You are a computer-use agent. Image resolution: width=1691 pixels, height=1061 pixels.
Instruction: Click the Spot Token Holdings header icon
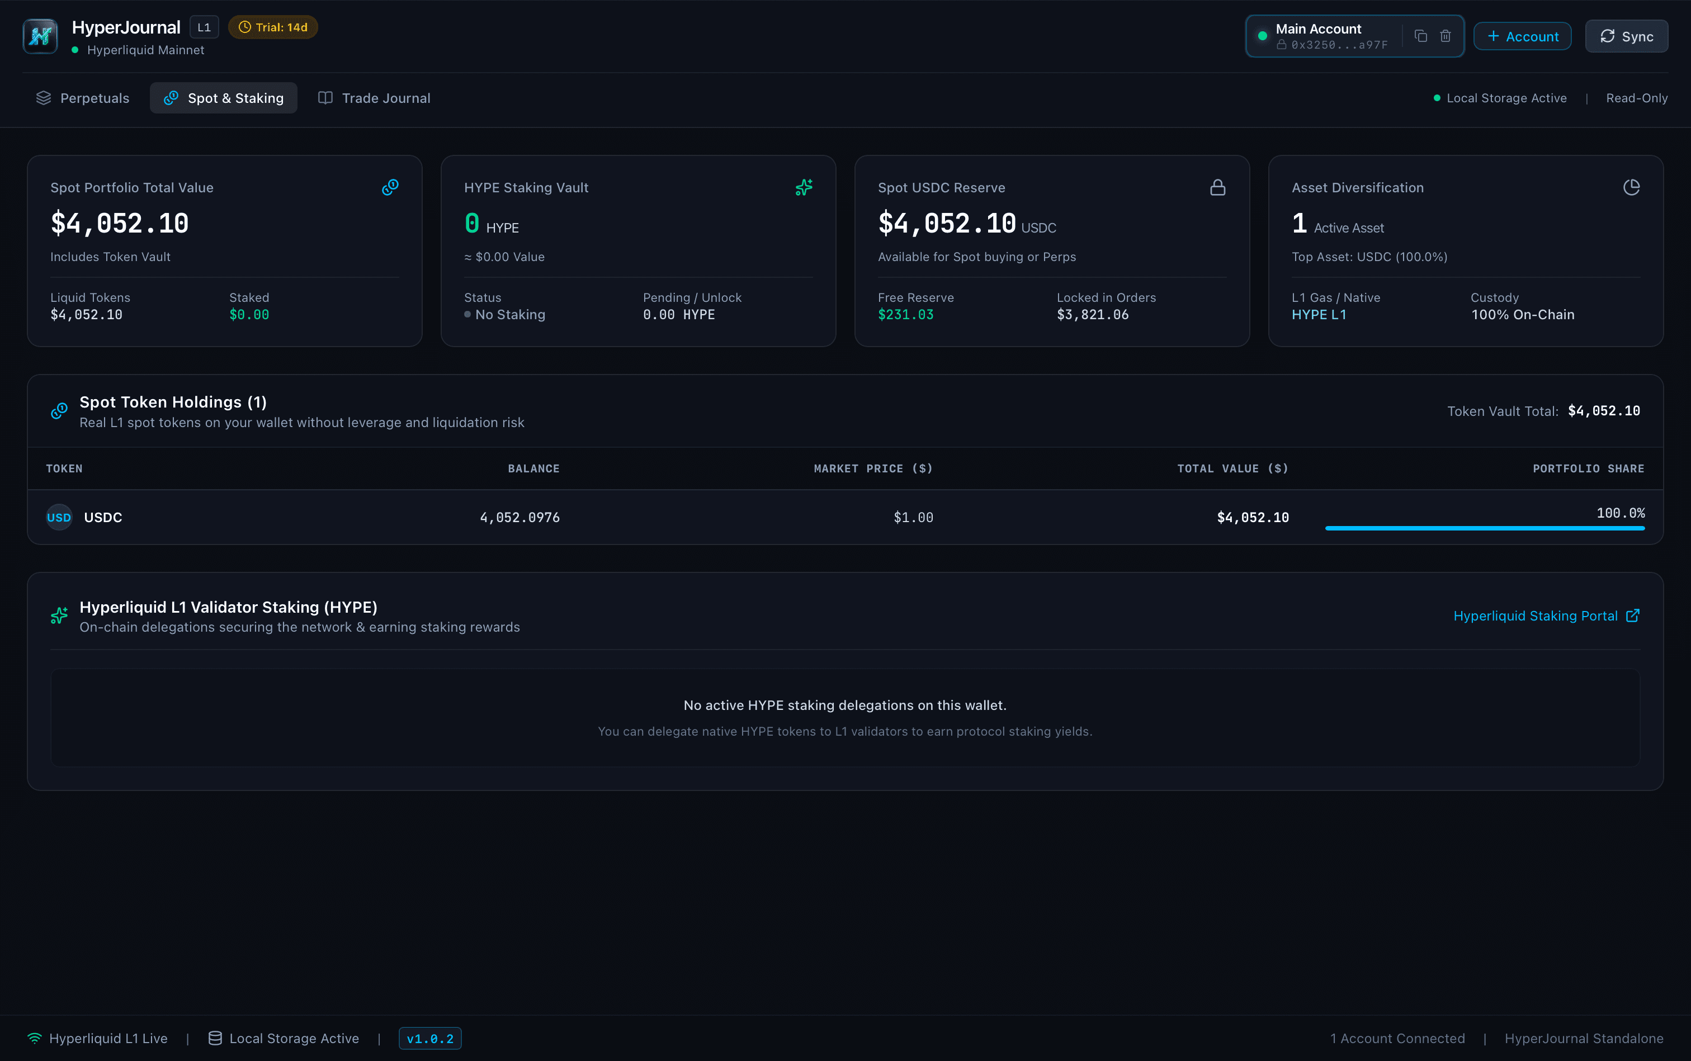coord(60,411)
